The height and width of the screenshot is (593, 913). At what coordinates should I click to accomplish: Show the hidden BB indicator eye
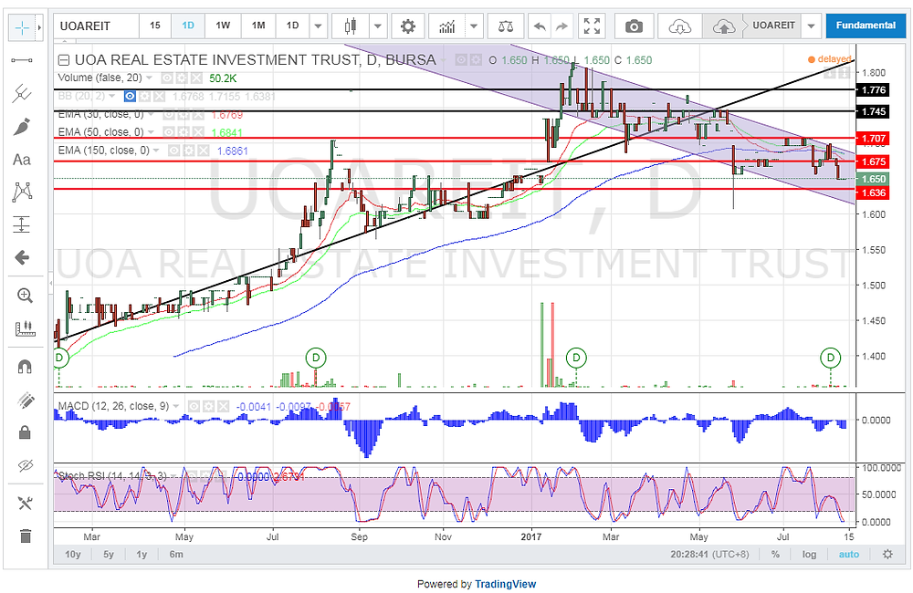pyautogui.click(x=130, y=96)
